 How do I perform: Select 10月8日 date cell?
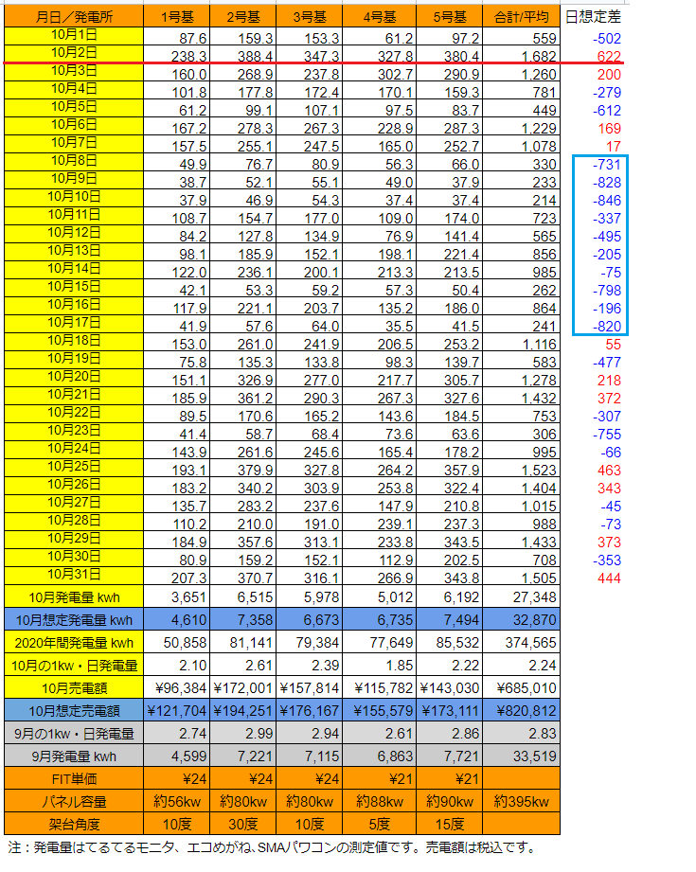pos(74,162)
